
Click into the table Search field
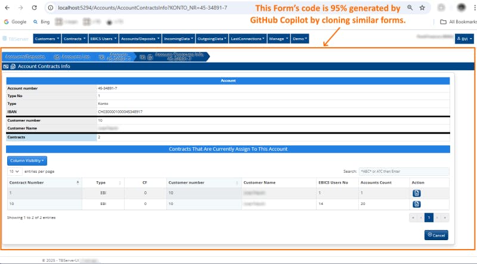tap(404, 171)
